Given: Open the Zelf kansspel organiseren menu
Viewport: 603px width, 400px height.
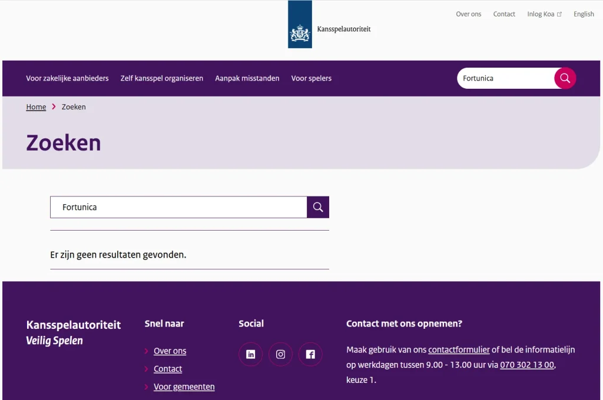Looking at the screenshot, I should pos(162,78).
